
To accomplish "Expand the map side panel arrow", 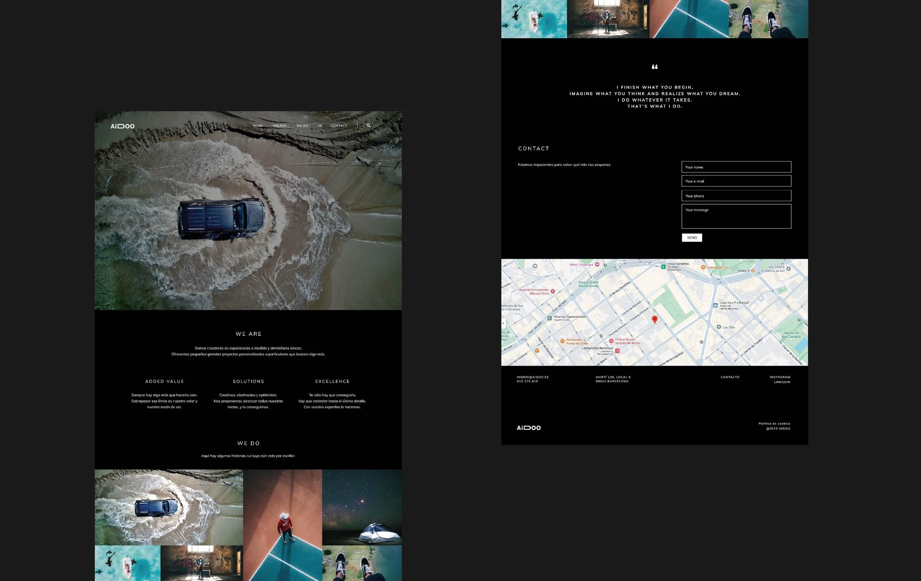I will (x=503, y=323).
